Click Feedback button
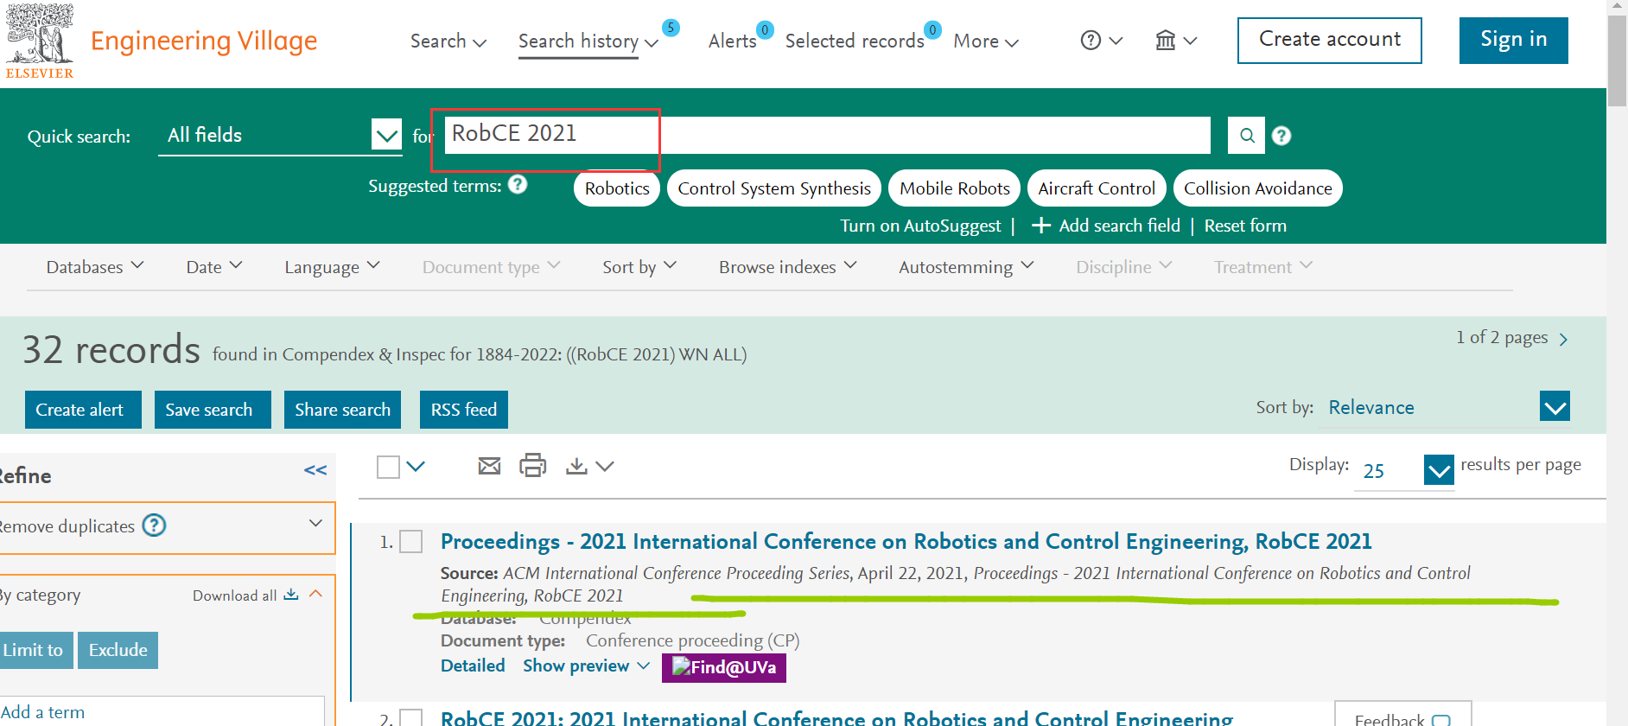1628x726 pixels. tap(1402, 716)
